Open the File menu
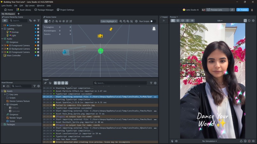 (16, 5)
